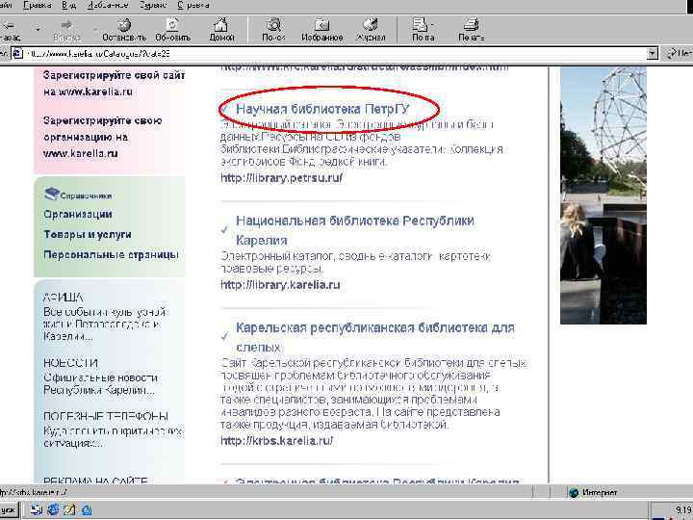Screen dimensions: 693x520
Task: Click the geodesic dome photo on right
Action: pos(603,195)
